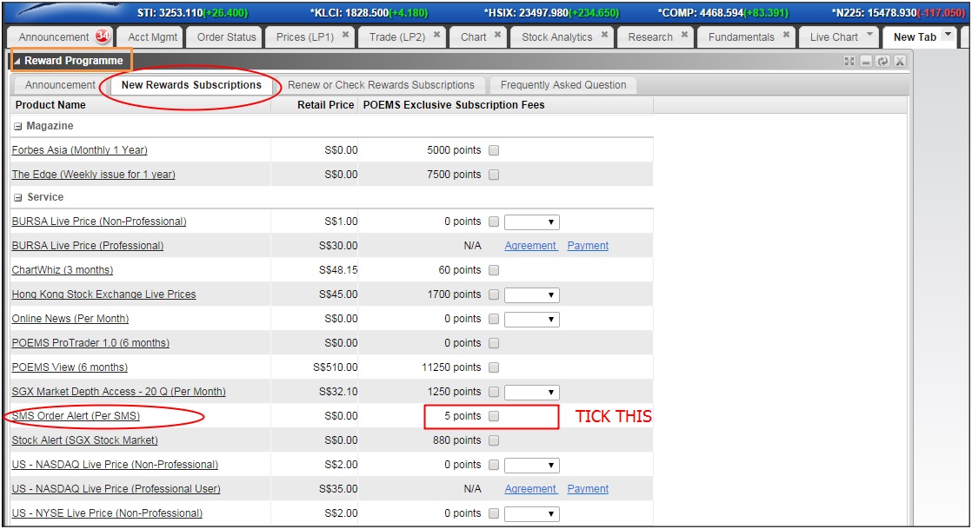Open the Reward Programme Announcement sub-tab

pyautogui.click(x=60, y=85)
